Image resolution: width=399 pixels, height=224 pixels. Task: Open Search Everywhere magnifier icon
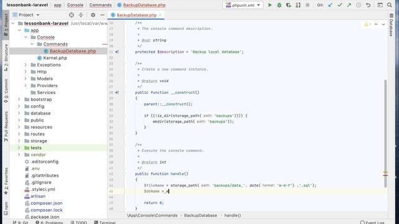(389, 5)
